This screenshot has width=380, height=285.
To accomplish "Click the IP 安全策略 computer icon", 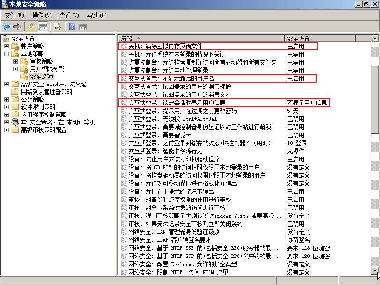I will pyautogui.click(x=15, y=122).
